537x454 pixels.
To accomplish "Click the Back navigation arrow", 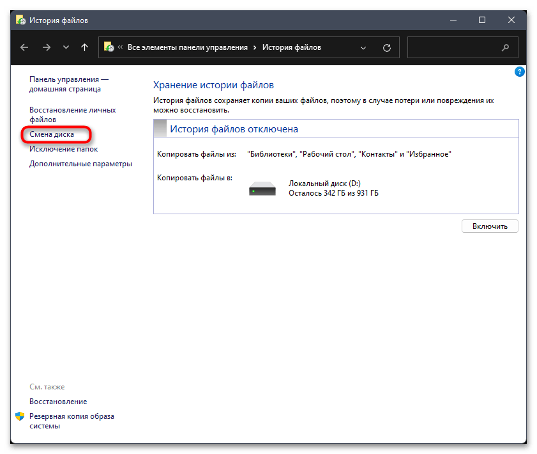I will click(24, 47).
